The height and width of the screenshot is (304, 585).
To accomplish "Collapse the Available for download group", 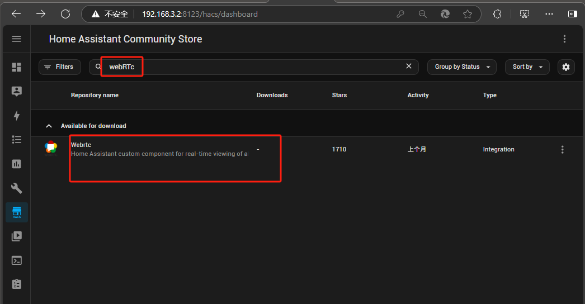I will [x=49, y=126].
